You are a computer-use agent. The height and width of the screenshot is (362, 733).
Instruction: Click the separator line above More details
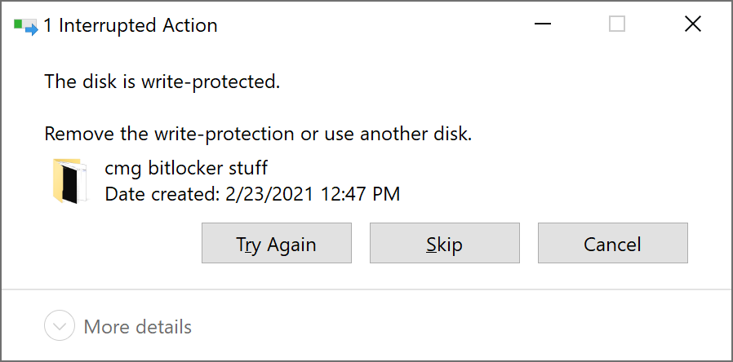(366, 289)
